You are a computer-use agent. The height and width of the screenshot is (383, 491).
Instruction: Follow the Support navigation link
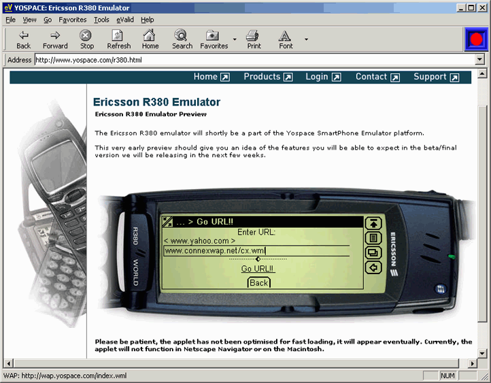[x=437, y=77]
